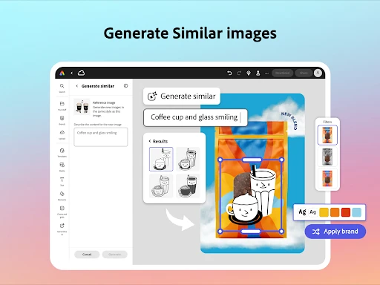The height and width of the screenshot is (285, 380).
Task: Click the 'Coffee cup and glass smiling' prompt box
Action: coord(195,117)
